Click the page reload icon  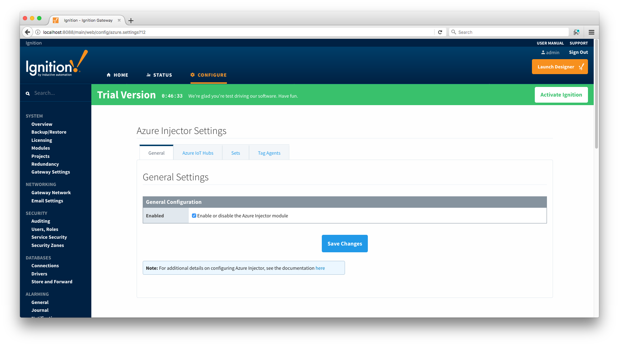pyautogui.click(x=440, y=32)
